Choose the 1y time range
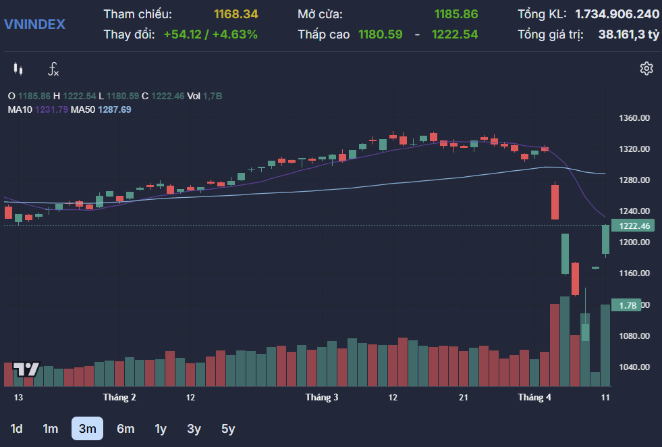662x447 pixels. point(161,428)
